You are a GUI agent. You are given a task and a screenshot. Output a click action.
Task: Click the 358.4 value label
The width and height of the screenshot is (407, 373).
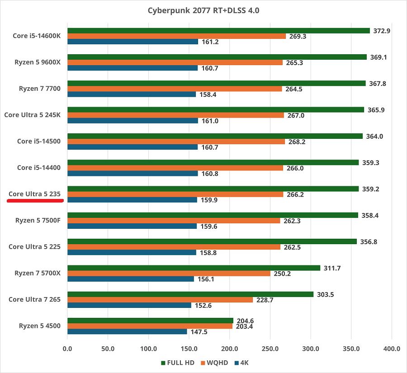(370, 216)
